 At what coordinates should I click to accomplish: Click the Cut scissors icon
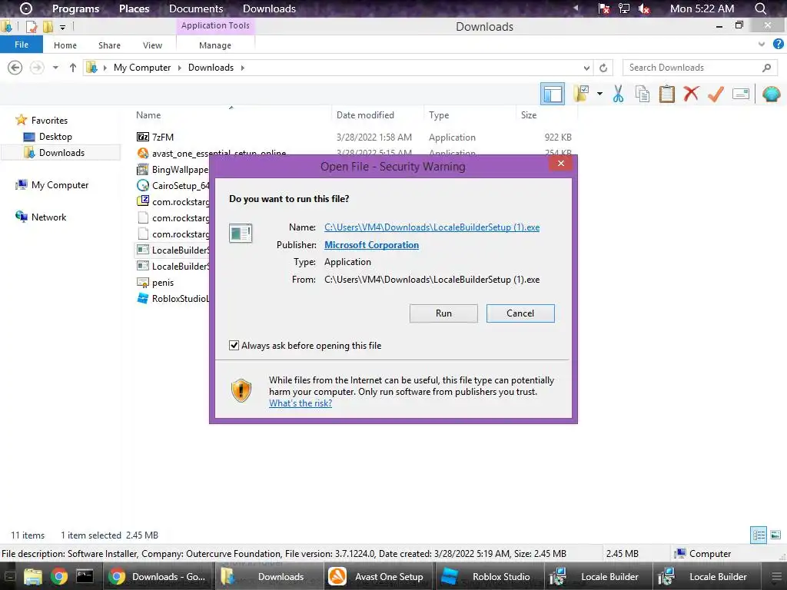618,94
